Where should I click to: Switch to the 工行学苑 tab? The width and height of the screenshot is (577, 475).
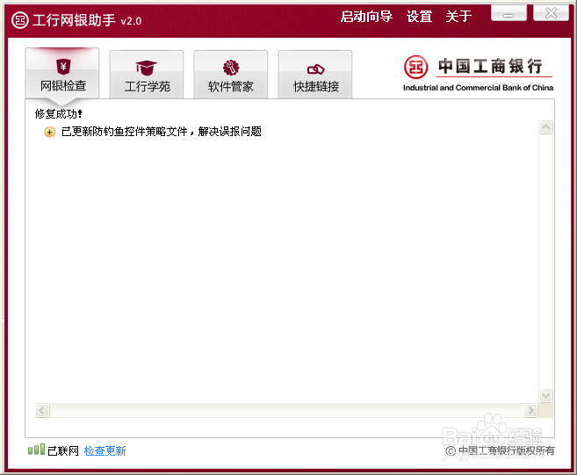(x=147, y=75)
